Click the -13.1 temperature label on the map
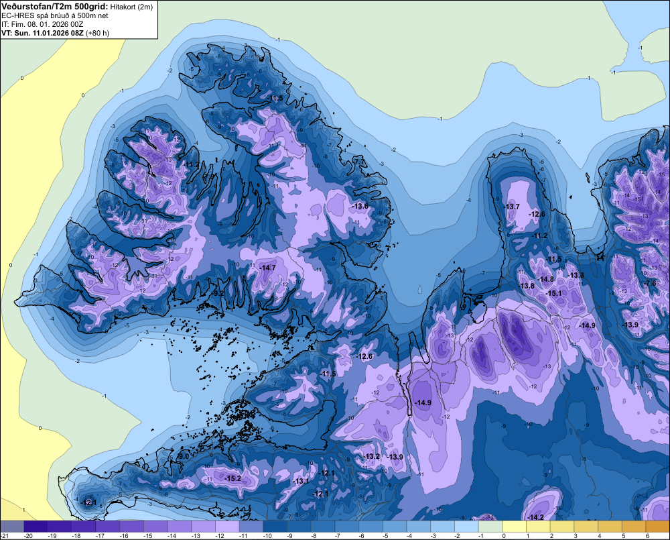The image size is (670, 540). (301, 482)
